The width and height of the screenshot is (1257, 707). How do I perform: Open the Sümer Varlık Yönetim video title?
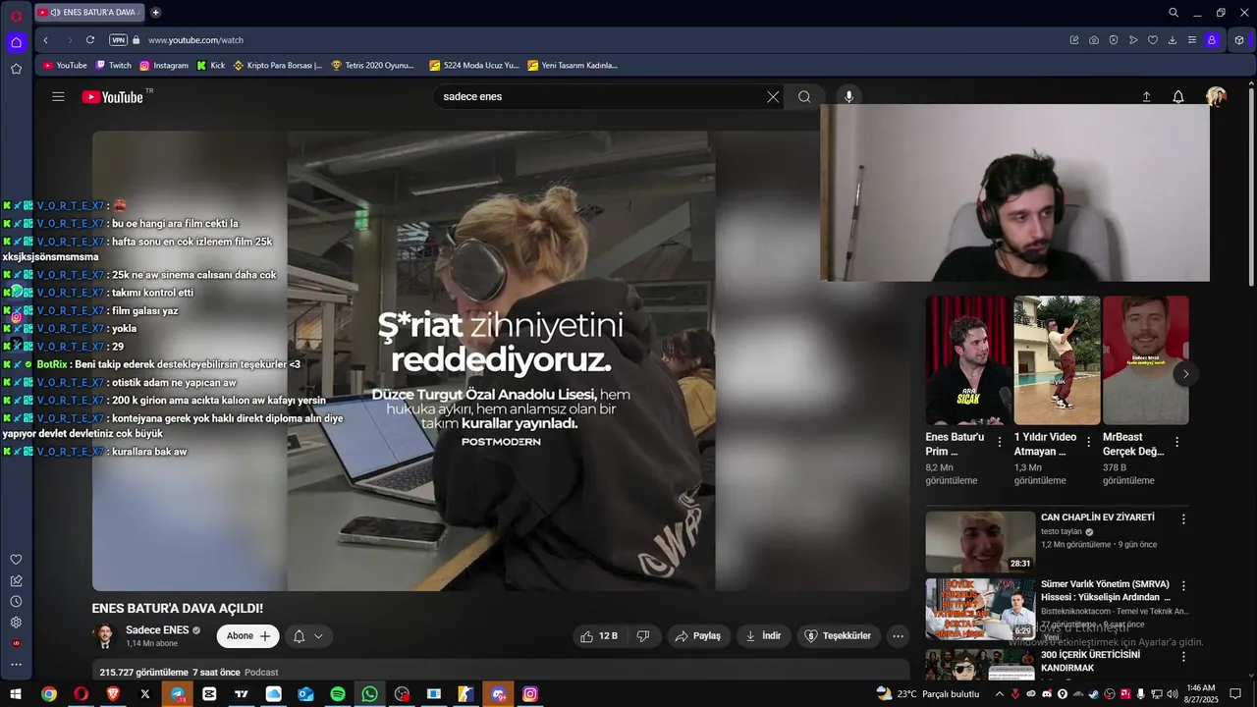pos(1105,590)
